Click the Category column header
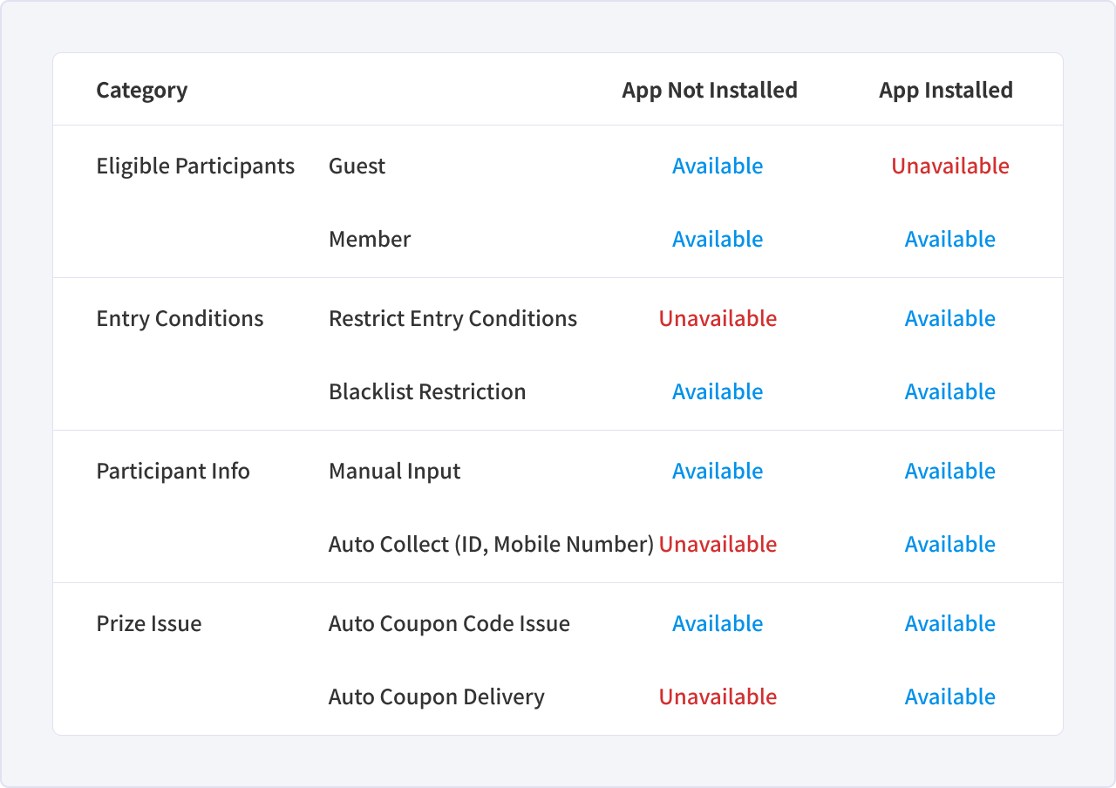This screenshot has height=788, width=1116. point(141,90)
